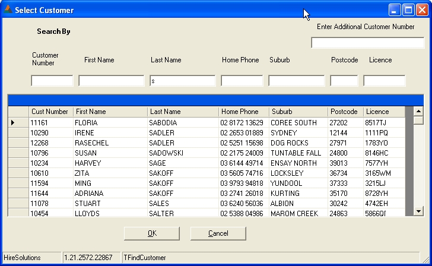Click suburb TUNTABLE FALL
432x266 pixels.
pyautogui.click(x=296, y=153)
